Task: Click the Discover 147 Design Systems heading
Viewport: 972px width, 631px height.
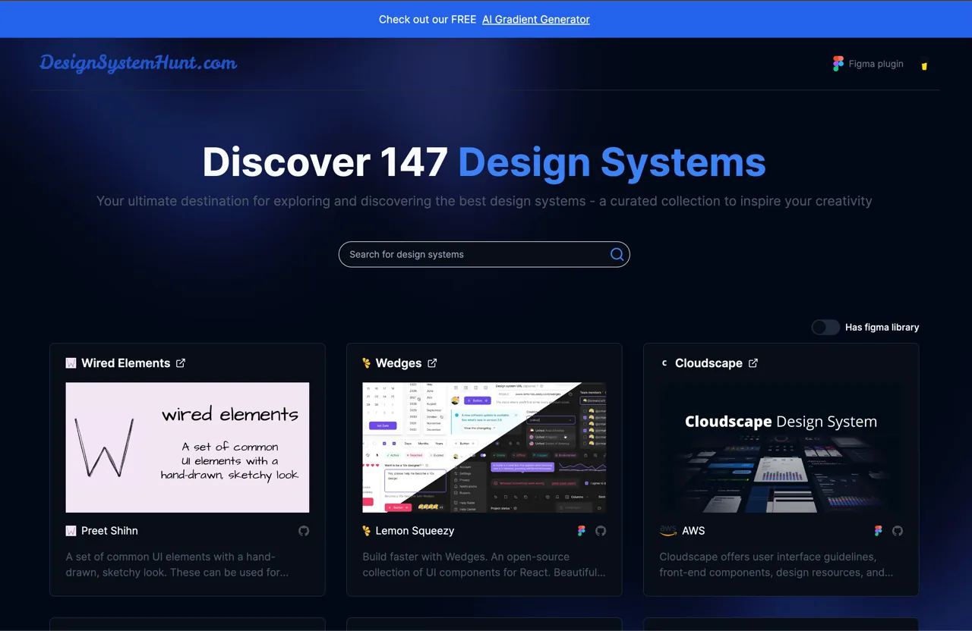Action: [x=484, y=162]
